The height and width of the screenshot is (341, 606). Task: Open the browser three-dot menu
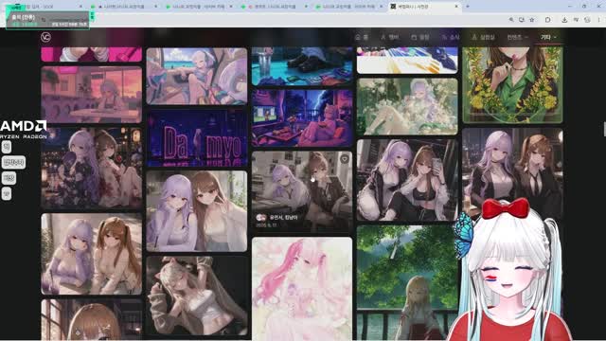point(599,20)
